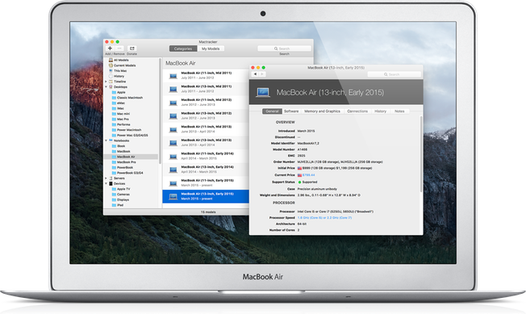Select the General tab
Image resolution: width=526 pixels, height=314 pixels.
click(x=272, y=111)
